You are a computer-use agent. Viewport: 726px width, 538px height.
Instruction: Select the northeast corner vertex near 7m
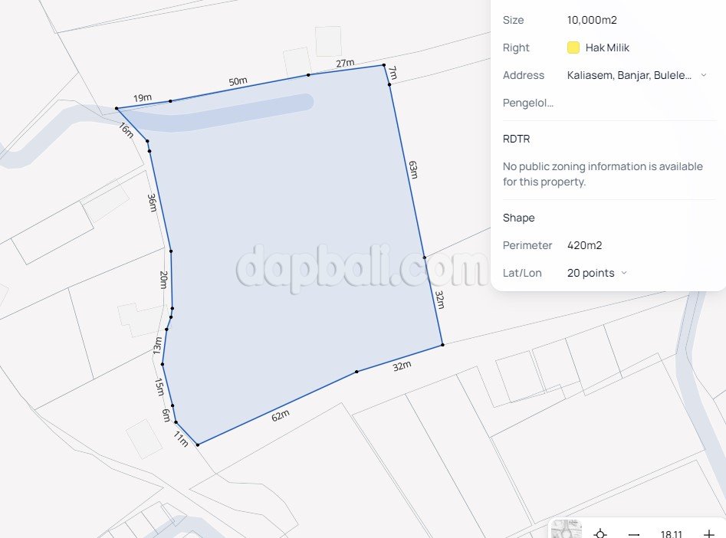click(x=384, y=65)
